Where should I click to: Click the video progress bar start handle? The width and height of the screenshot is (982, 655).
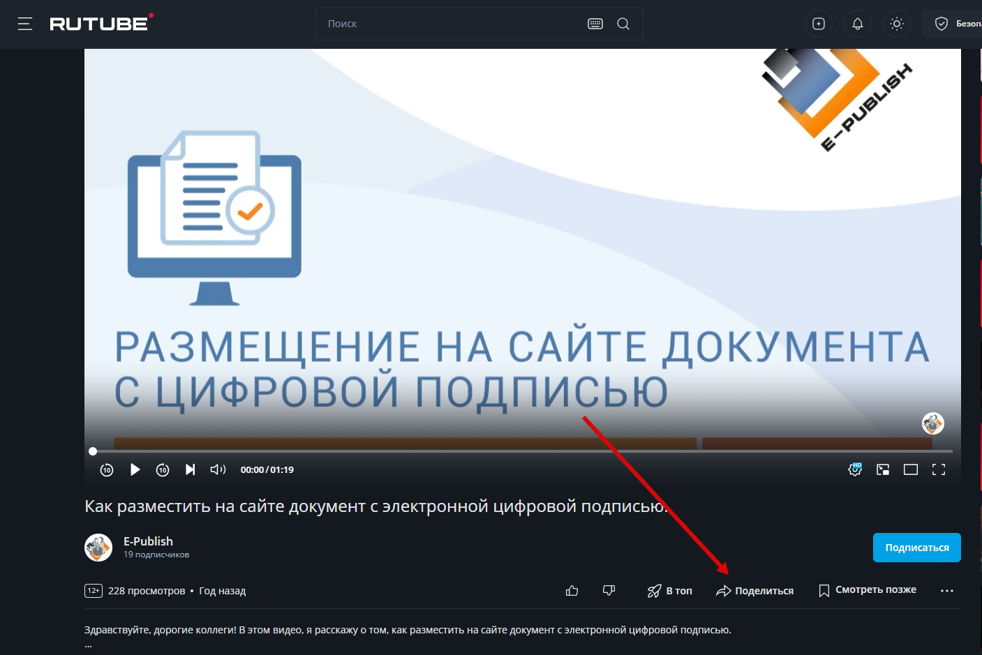click(x=93, y=451)
